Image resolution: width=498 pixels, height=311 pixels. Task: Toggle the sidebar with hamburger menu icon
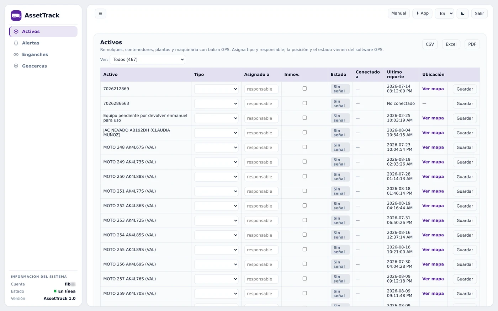(100, 14)
